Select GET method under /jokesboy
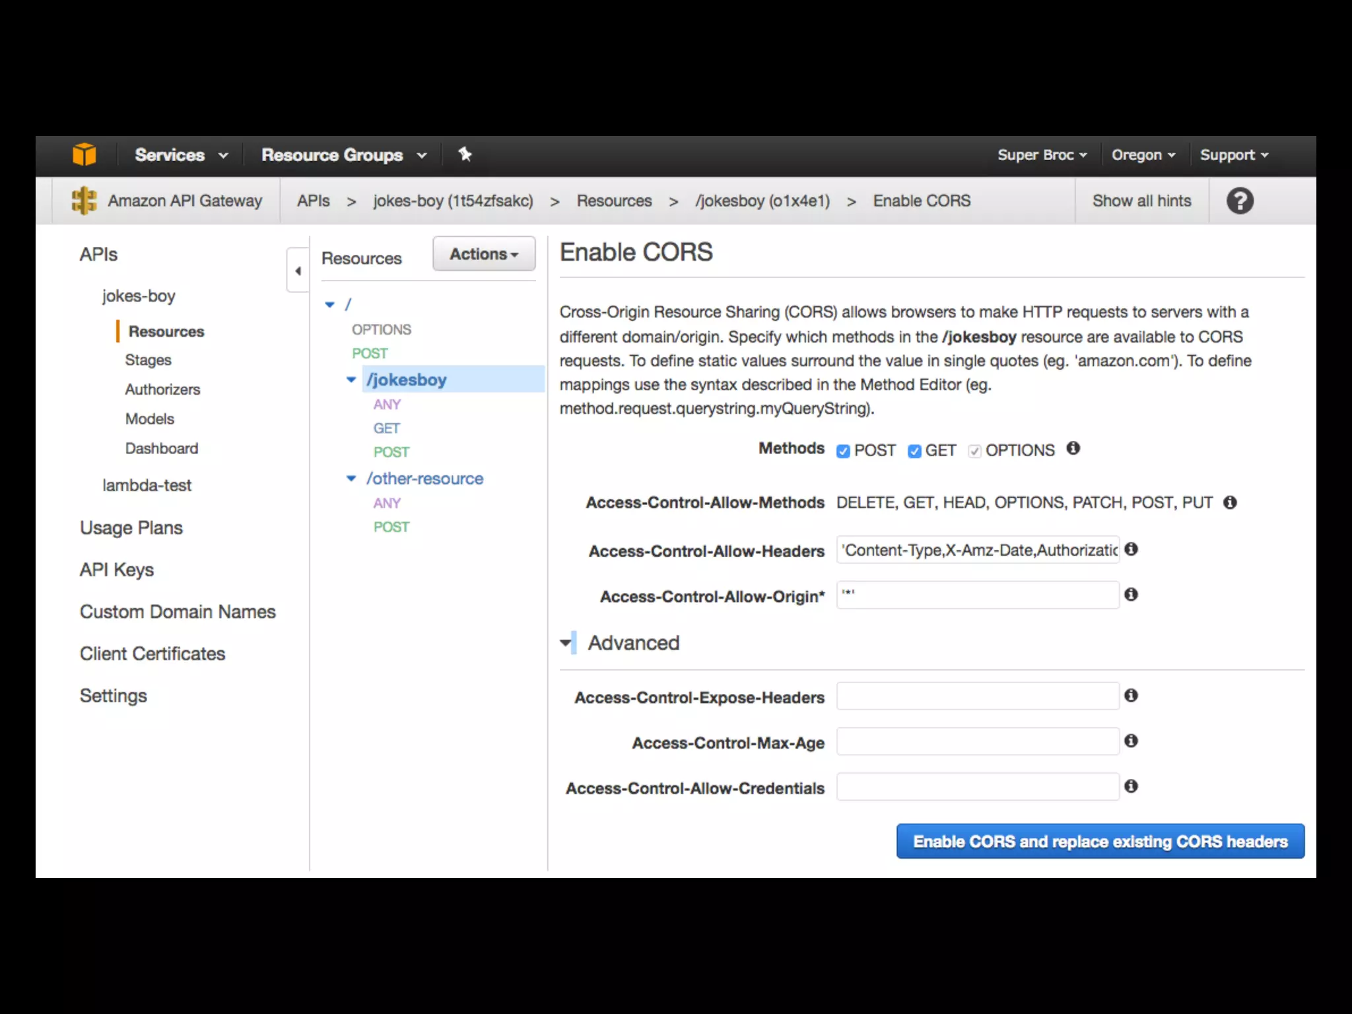Viewport: 1352px width, 1014px height. coord(387,428)
